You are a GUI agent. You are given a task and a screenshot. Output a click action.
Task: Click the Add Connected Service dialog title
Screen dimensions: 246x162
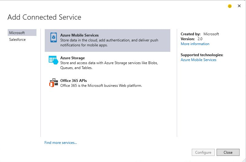(44, 17)
